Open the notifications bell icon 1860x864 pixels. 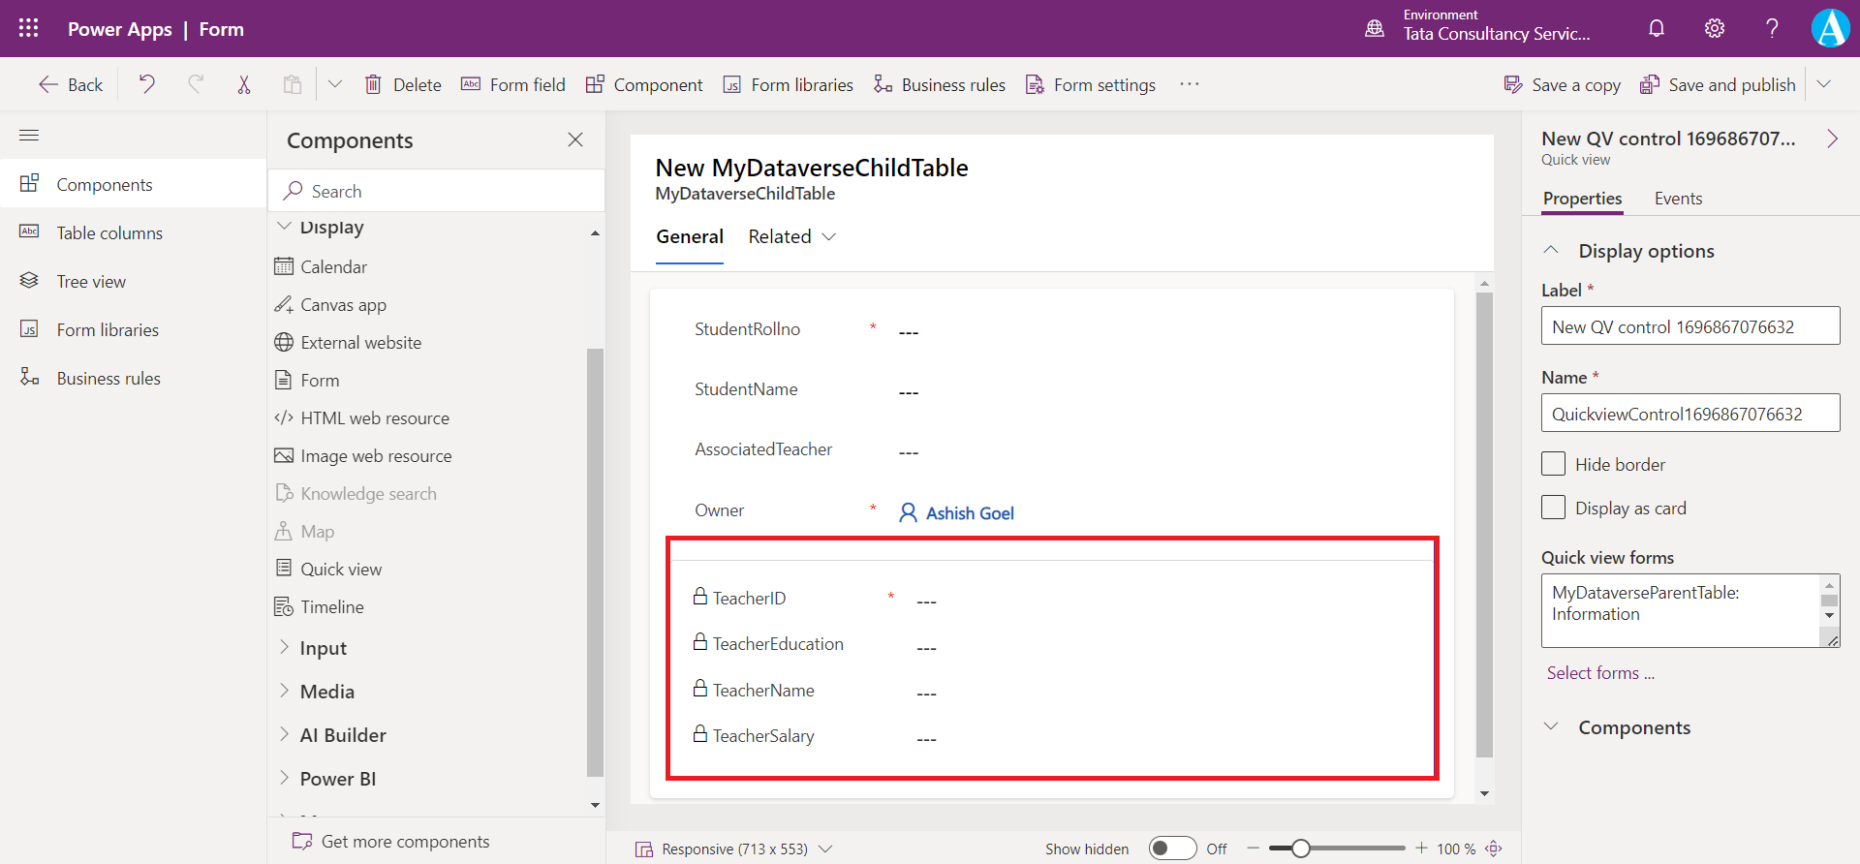(x=1657, y=28)
